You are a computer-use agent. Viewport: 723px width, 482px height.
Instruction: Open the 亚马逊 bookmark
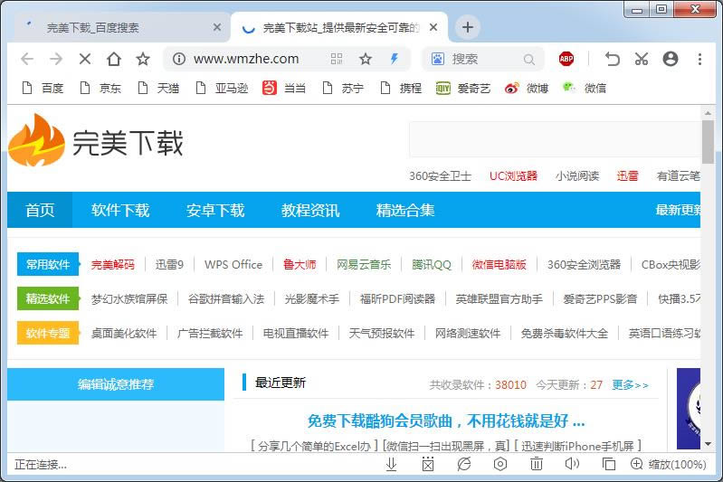pyautogui.click(x=222, y=88)
